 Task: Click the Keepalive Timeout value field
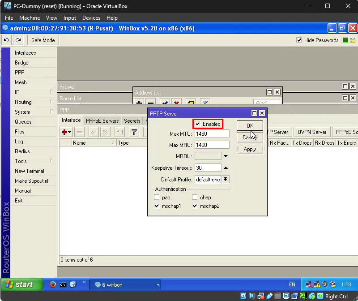208,168
